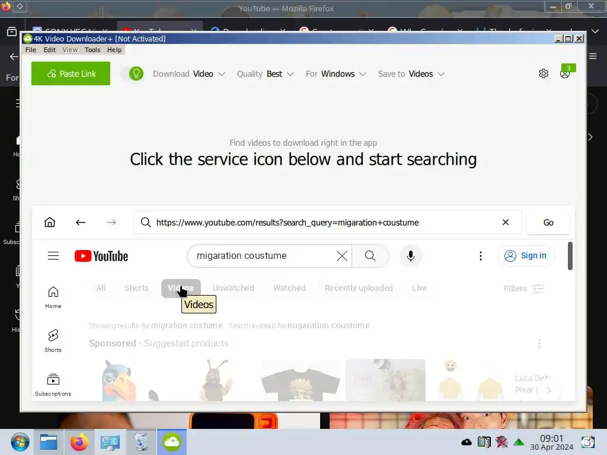Image resolution: width=607 pixels, height=455 pixels.
Task: Select the Unwatched filter chip
Action: coord(234,289)
